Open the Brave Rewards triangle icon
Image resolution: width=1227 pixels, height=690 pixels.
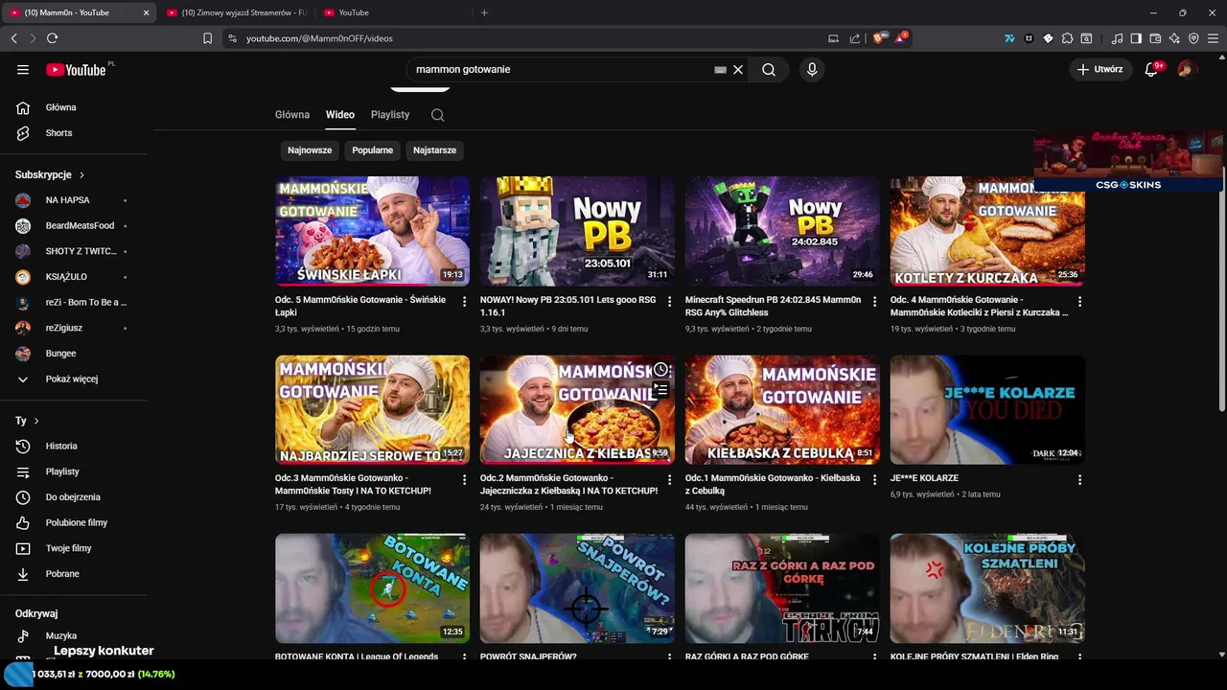point(900,38)
